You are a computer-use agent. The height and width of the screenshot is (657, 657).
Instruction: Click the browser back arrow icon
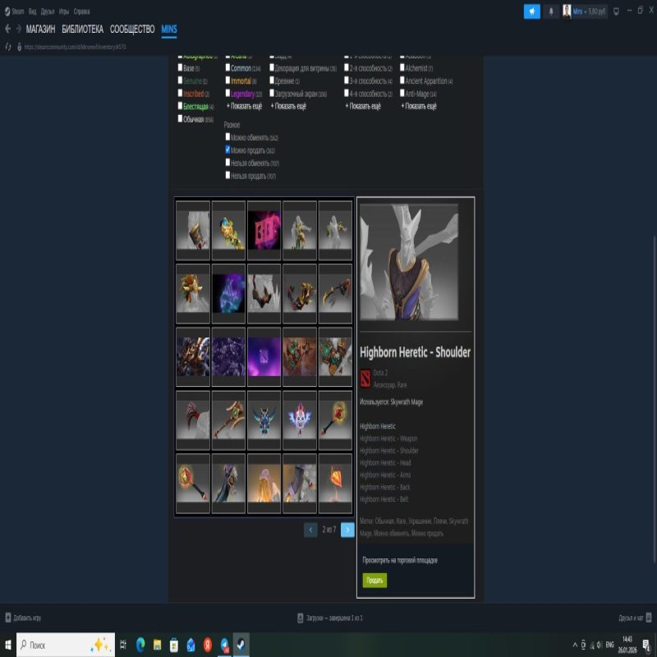point(7,29)
